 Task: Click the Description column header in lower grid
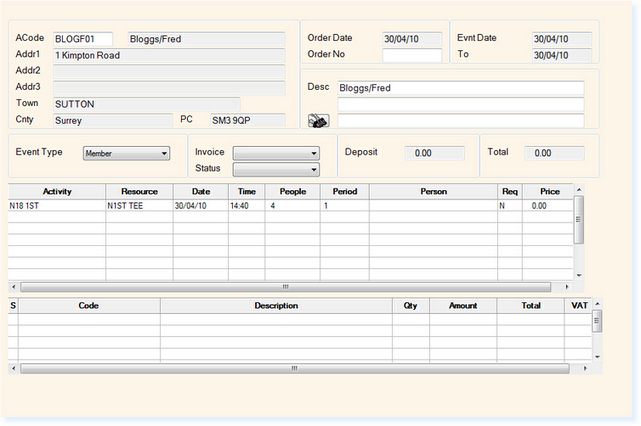[275, 305]
